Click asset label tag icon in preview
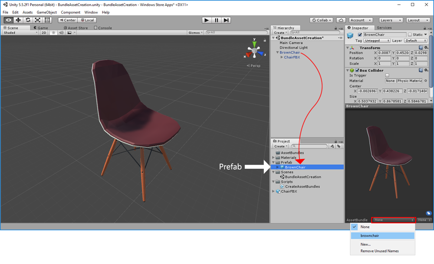The width and height of the screenshot is (434, 264). [428, 213]
